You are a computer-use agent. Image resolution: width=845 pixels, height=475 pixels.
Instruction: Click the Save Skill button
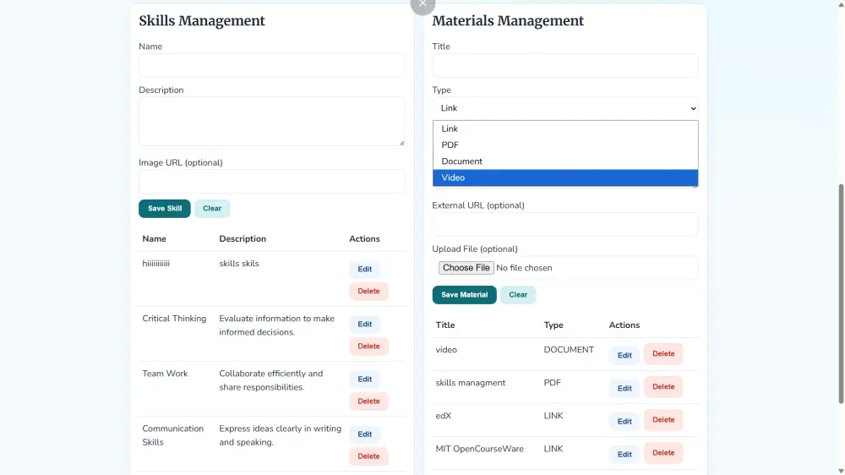click(x=165, y=209)
